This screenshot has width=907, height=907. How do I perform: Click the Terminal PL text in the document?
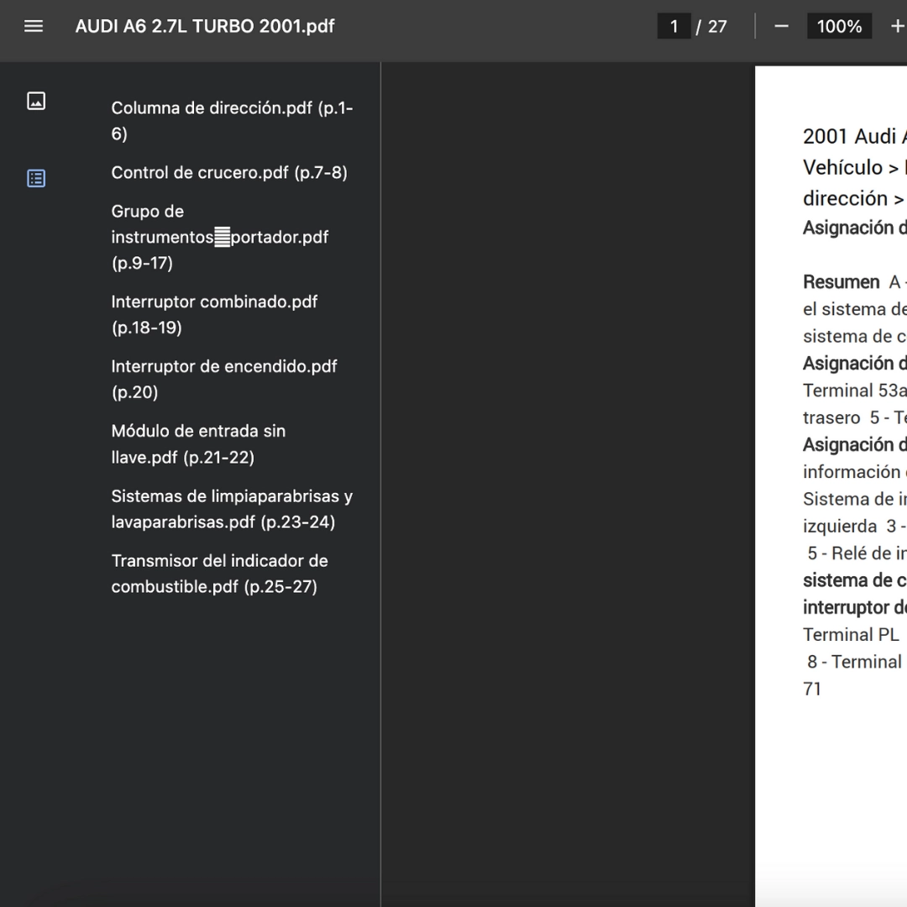pos(851,634)
